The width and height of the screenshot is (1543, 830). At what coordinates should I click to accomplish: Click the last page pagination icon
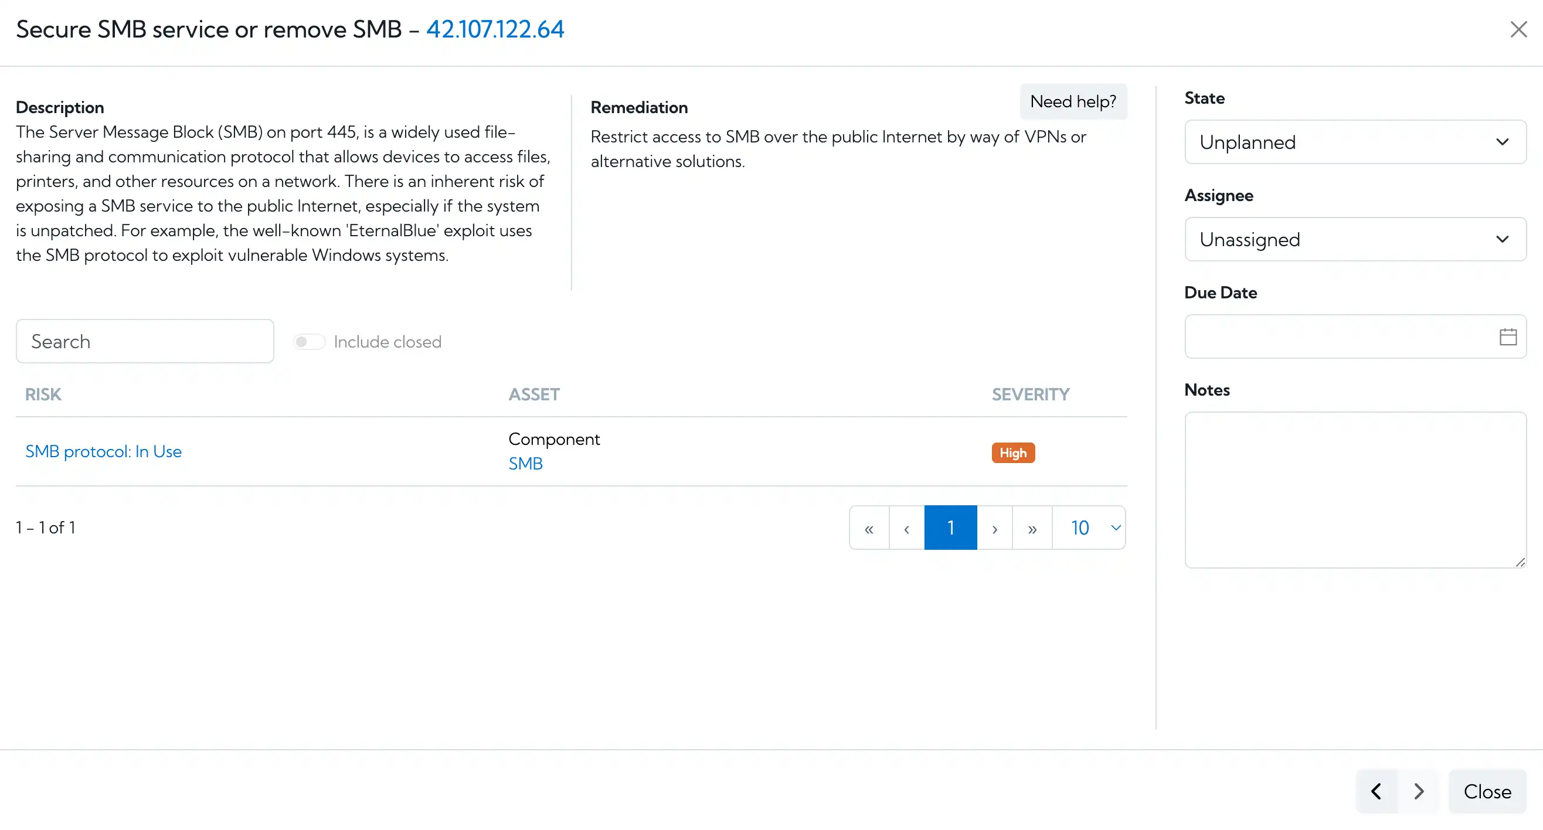pyautogui.click(x=1032, y=528)
